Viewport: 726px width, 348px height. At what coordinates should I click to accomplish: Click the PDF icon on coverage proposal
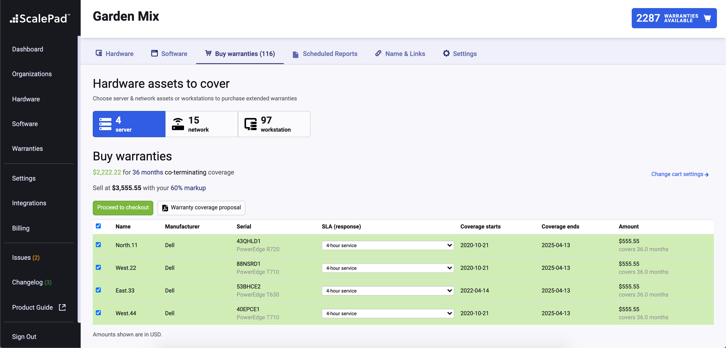coord(165,208)
